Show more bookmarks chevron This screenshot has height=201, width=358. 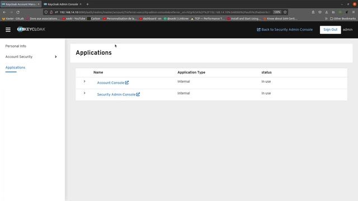(326, 18)
